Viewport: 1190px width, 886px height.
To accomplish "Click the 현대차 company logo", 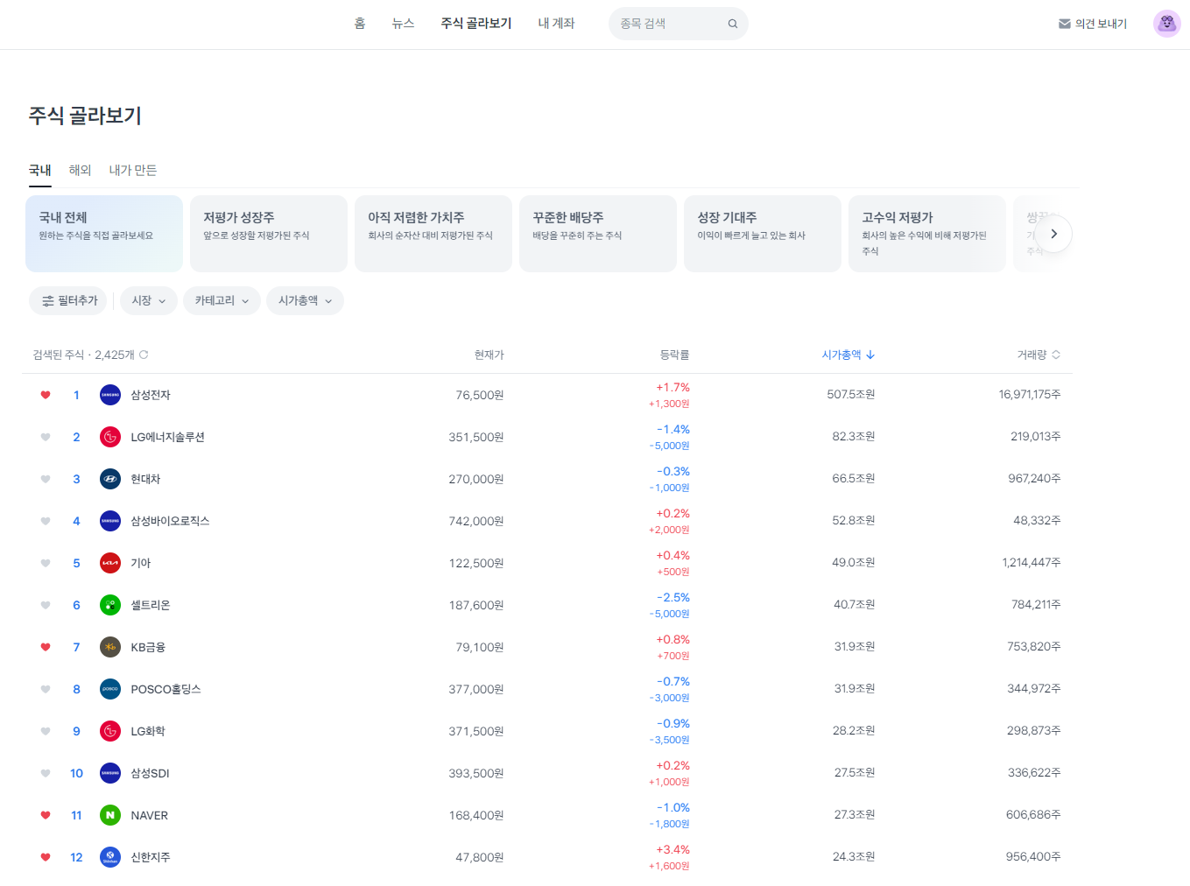I will pyautogui.click(x=110, y=479).
